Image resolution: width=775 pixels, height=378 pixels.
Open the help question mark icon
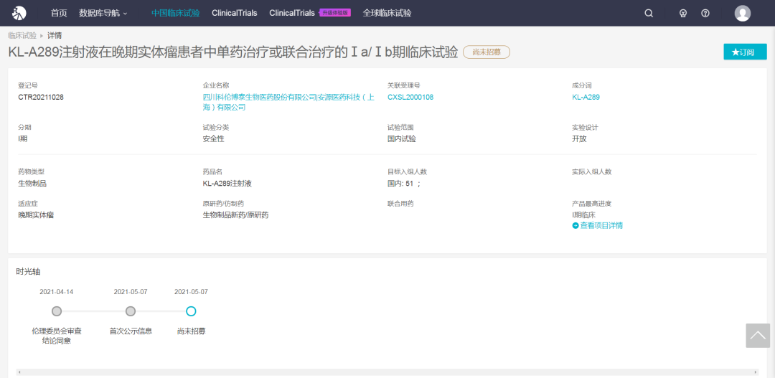[x=705, y=14]
